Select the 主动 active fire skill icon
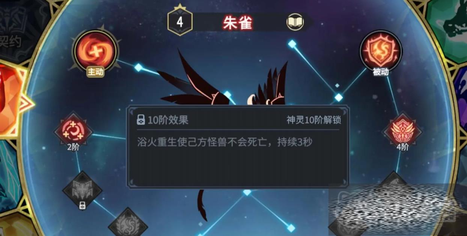This screenshot has width=467, height=236. [x=95, y=51]
